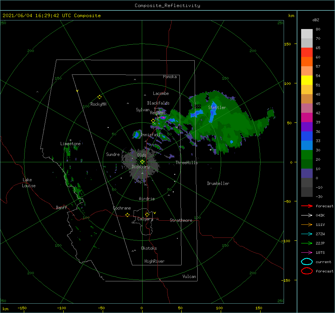Click the Lake Louise label
Screen dimensions: 335x313
29,183
